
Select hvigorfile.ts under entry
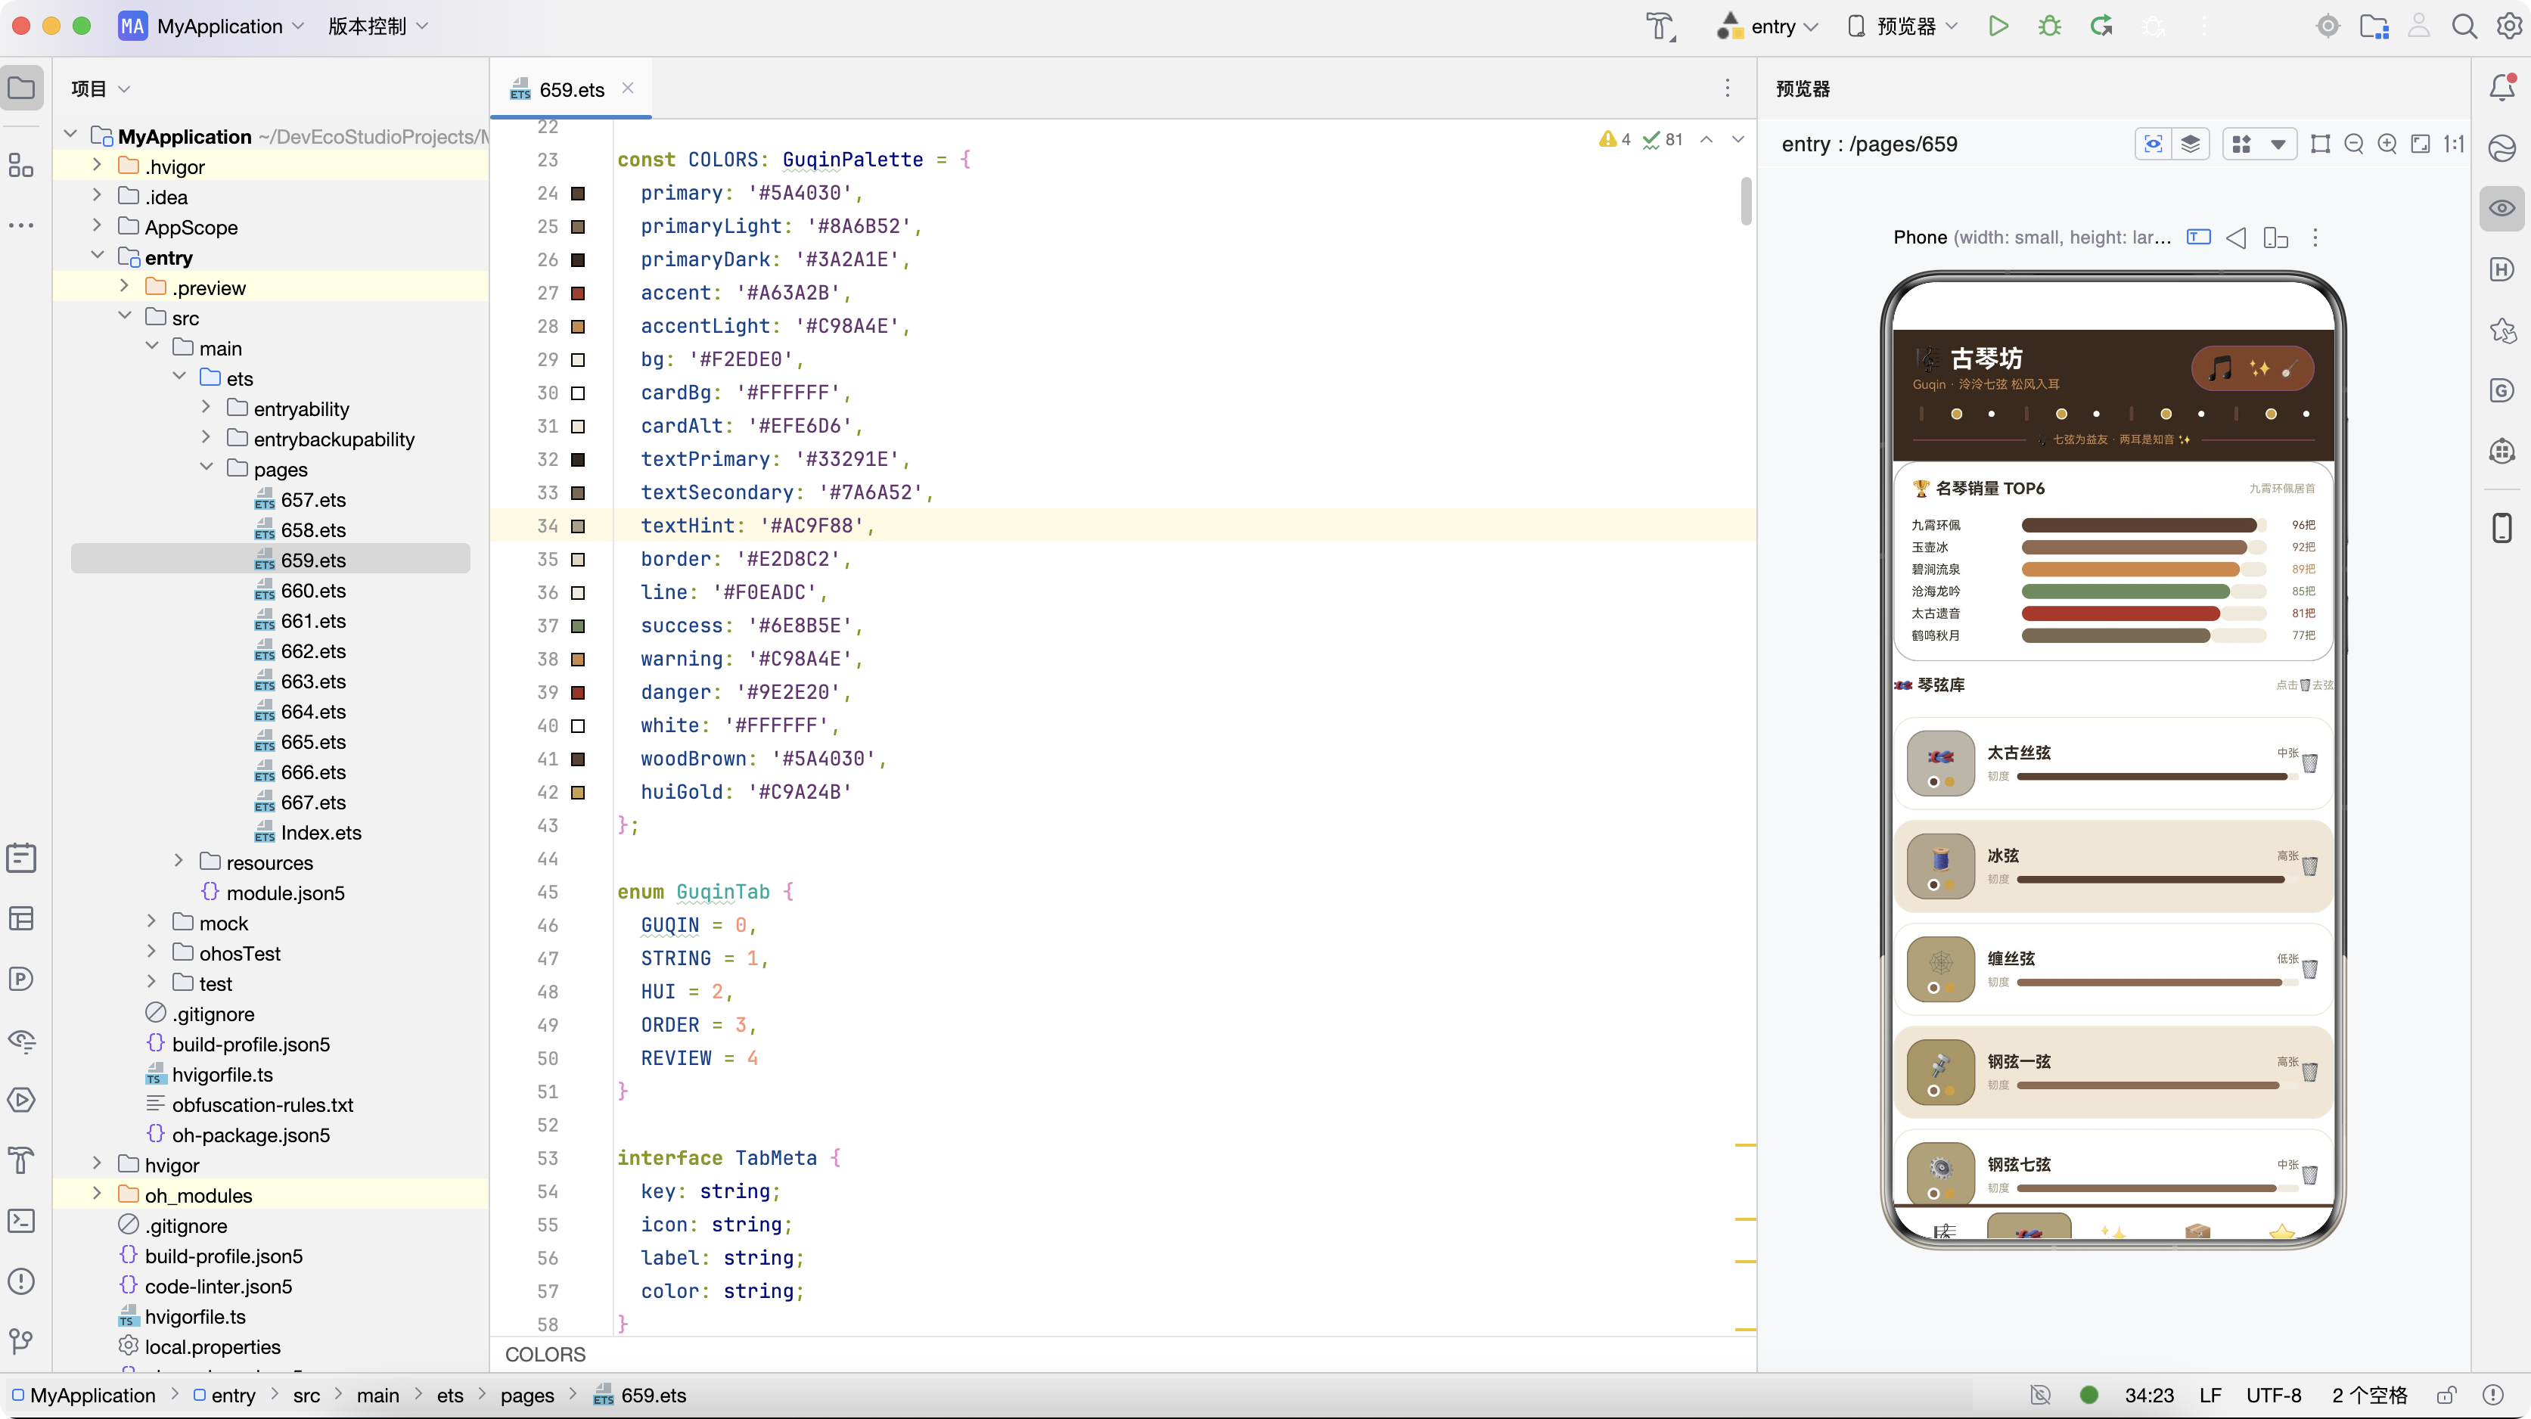(x=210, y=1074)
